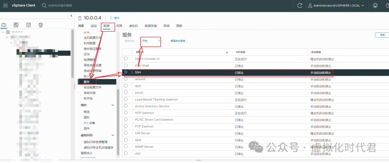Sort by the 启动策略 column header
The height and width of the screenshot is (163, 389).
[x=316, y=52]
